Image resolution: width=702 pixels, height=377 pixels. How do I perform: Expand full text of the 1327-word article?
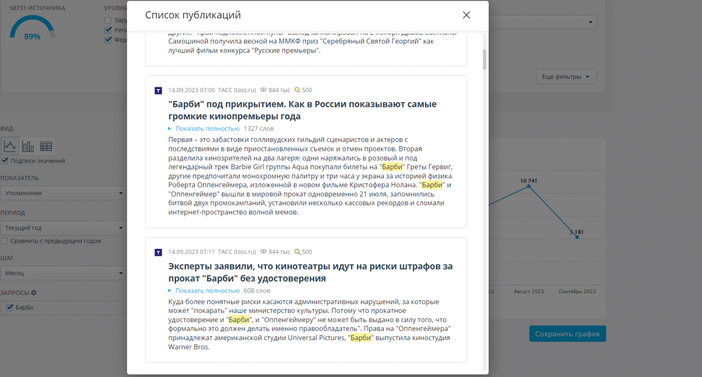click(208, 129)
